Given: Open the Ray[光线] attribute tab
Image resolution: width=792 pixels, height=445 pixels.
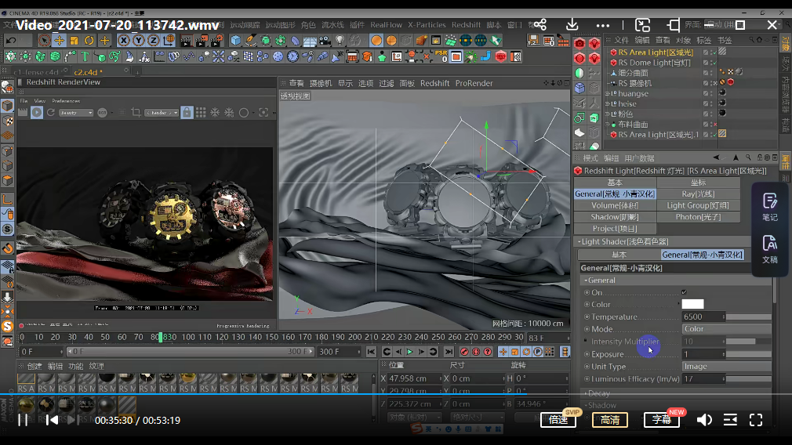Looking at the screenshot, I should [698, 194].
